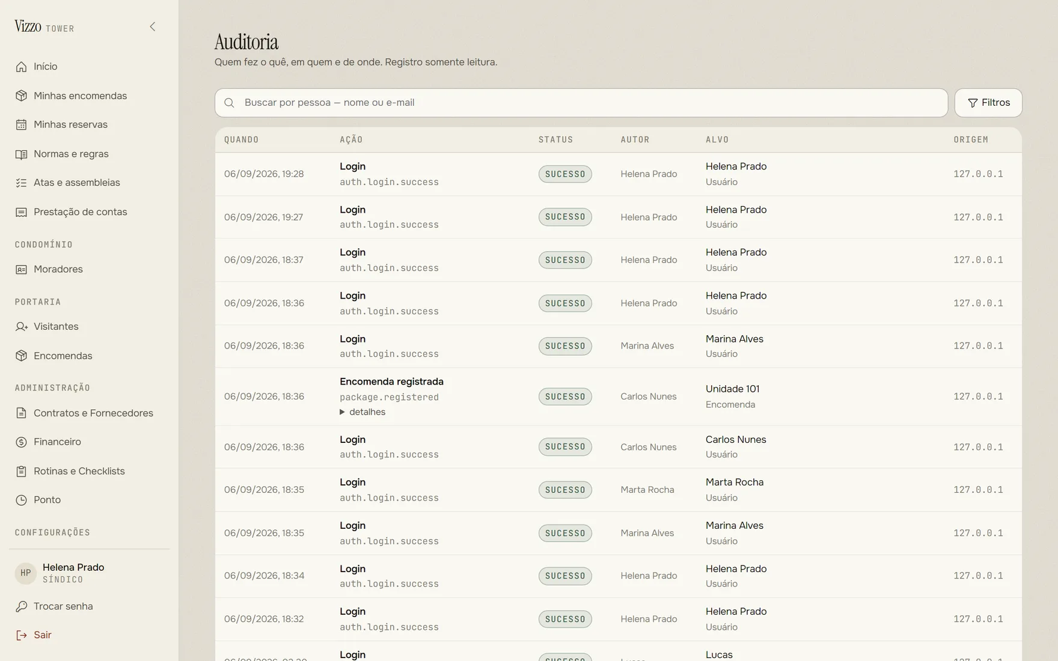Expand detalhes on Encomenda registrada row
Viewport: 1058px width, 661px height.
tap(362, 412)
